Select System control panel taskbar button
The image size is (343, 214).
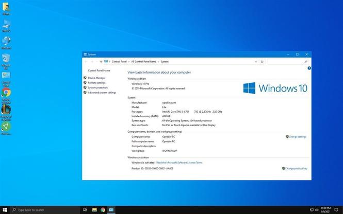pos(111,210)
